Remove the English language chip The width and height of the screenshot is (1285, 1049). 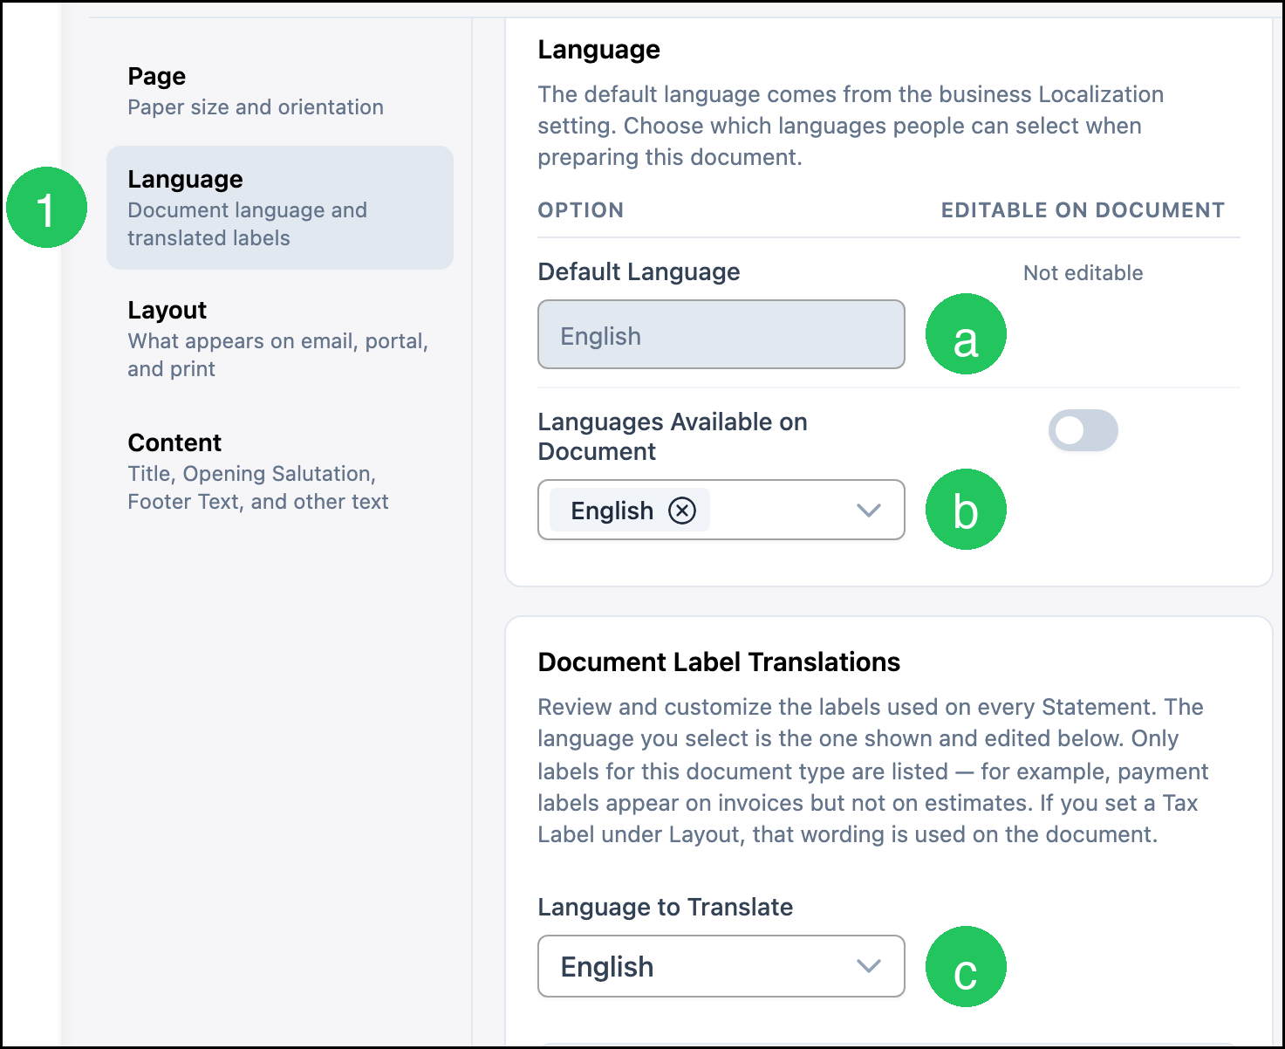click(x=682, y=511)
